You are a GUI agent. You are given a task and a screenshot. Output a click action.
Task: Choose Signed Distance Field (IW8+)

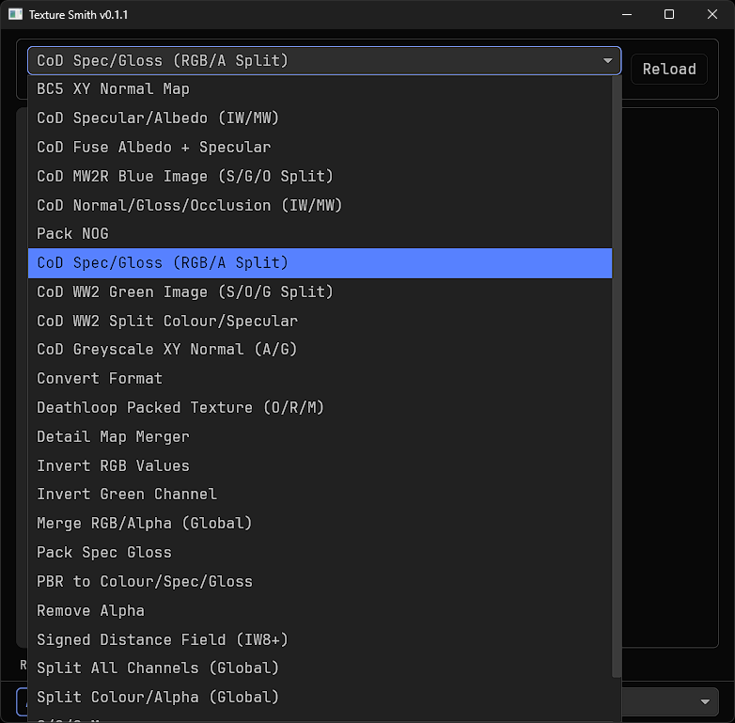(x=321, y=640)
